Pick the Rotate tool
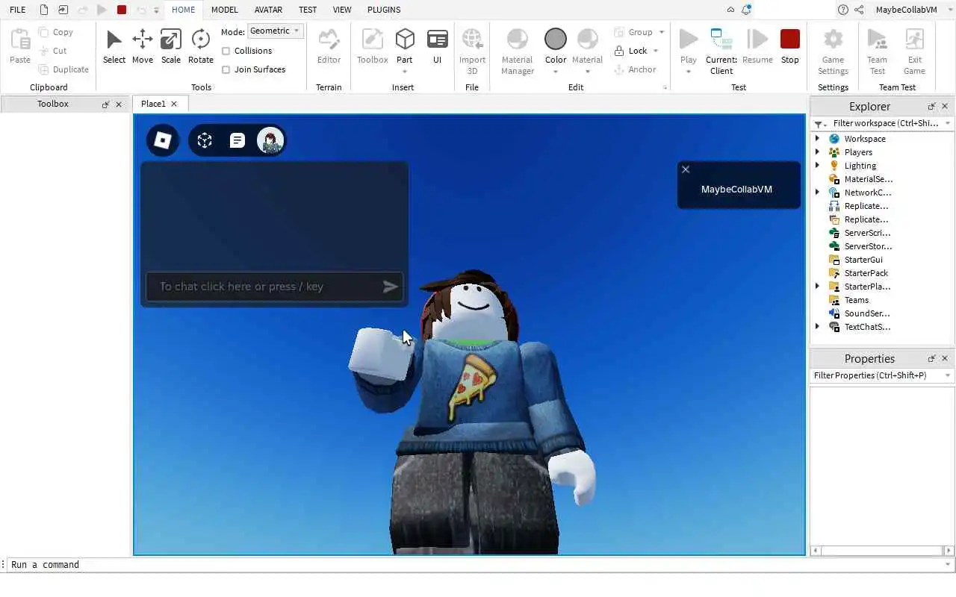The width and height of the screenshot is (956, 597). [x=200, y=47]
